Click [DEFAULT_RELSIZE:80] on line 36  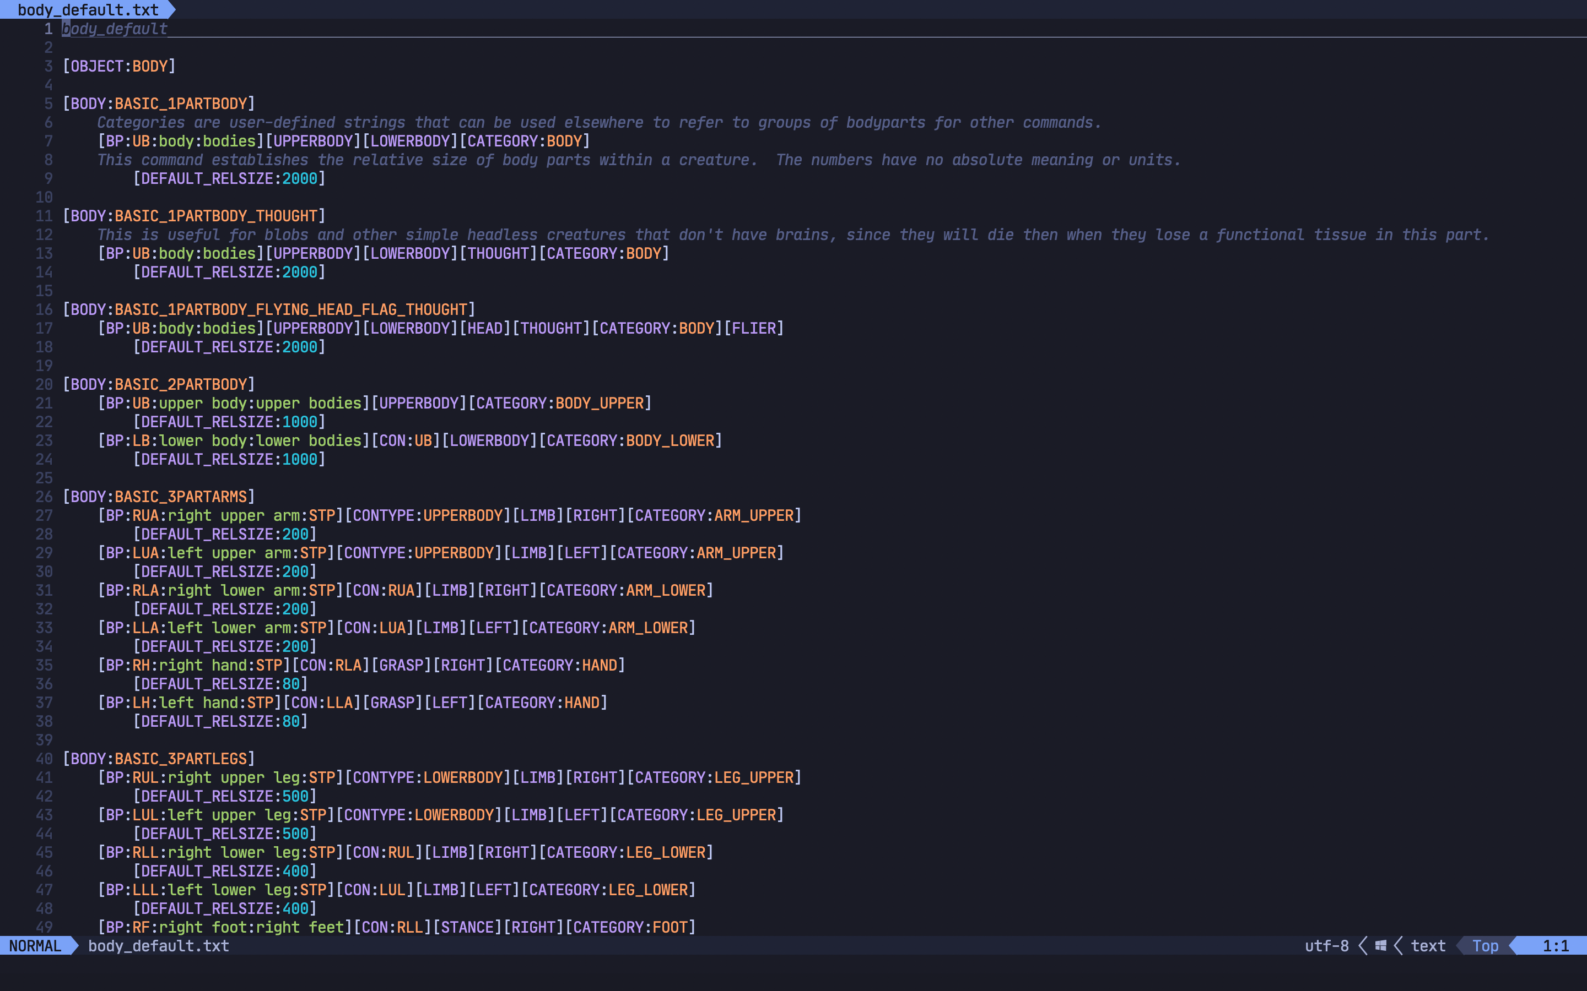220,684
